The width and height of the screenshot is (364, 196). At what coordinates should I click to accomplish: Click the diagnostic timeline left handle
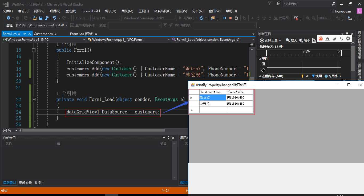coord(266,52)
